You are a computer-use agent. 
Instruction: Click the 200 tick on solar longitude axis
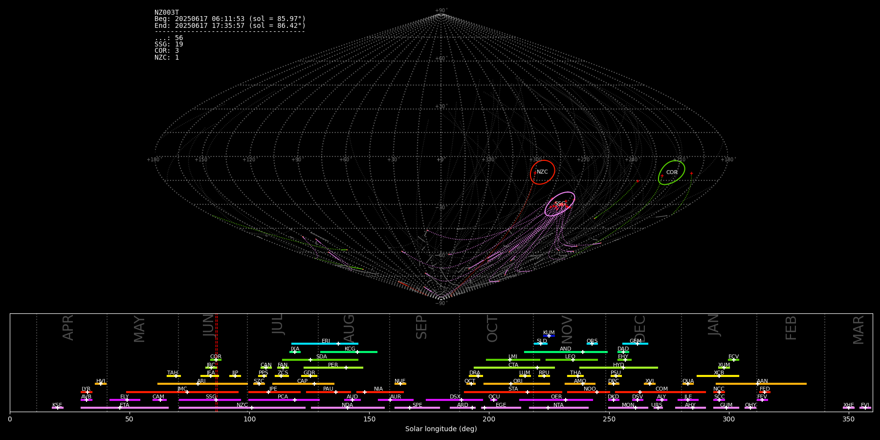tap(489, 419)
